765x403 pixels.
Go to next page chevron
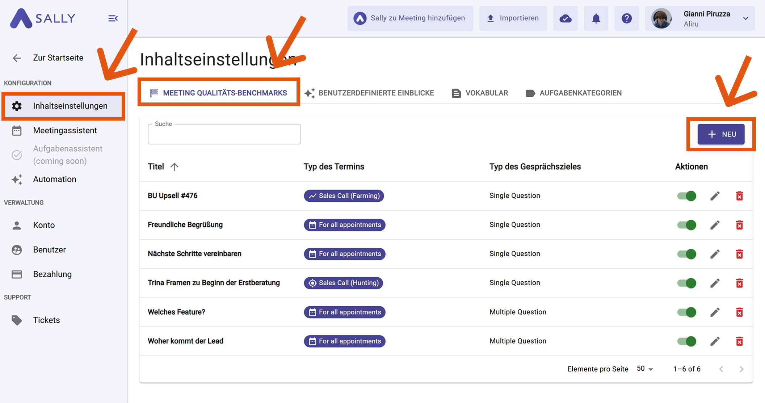pyautogui.click(x=741, y=369)
